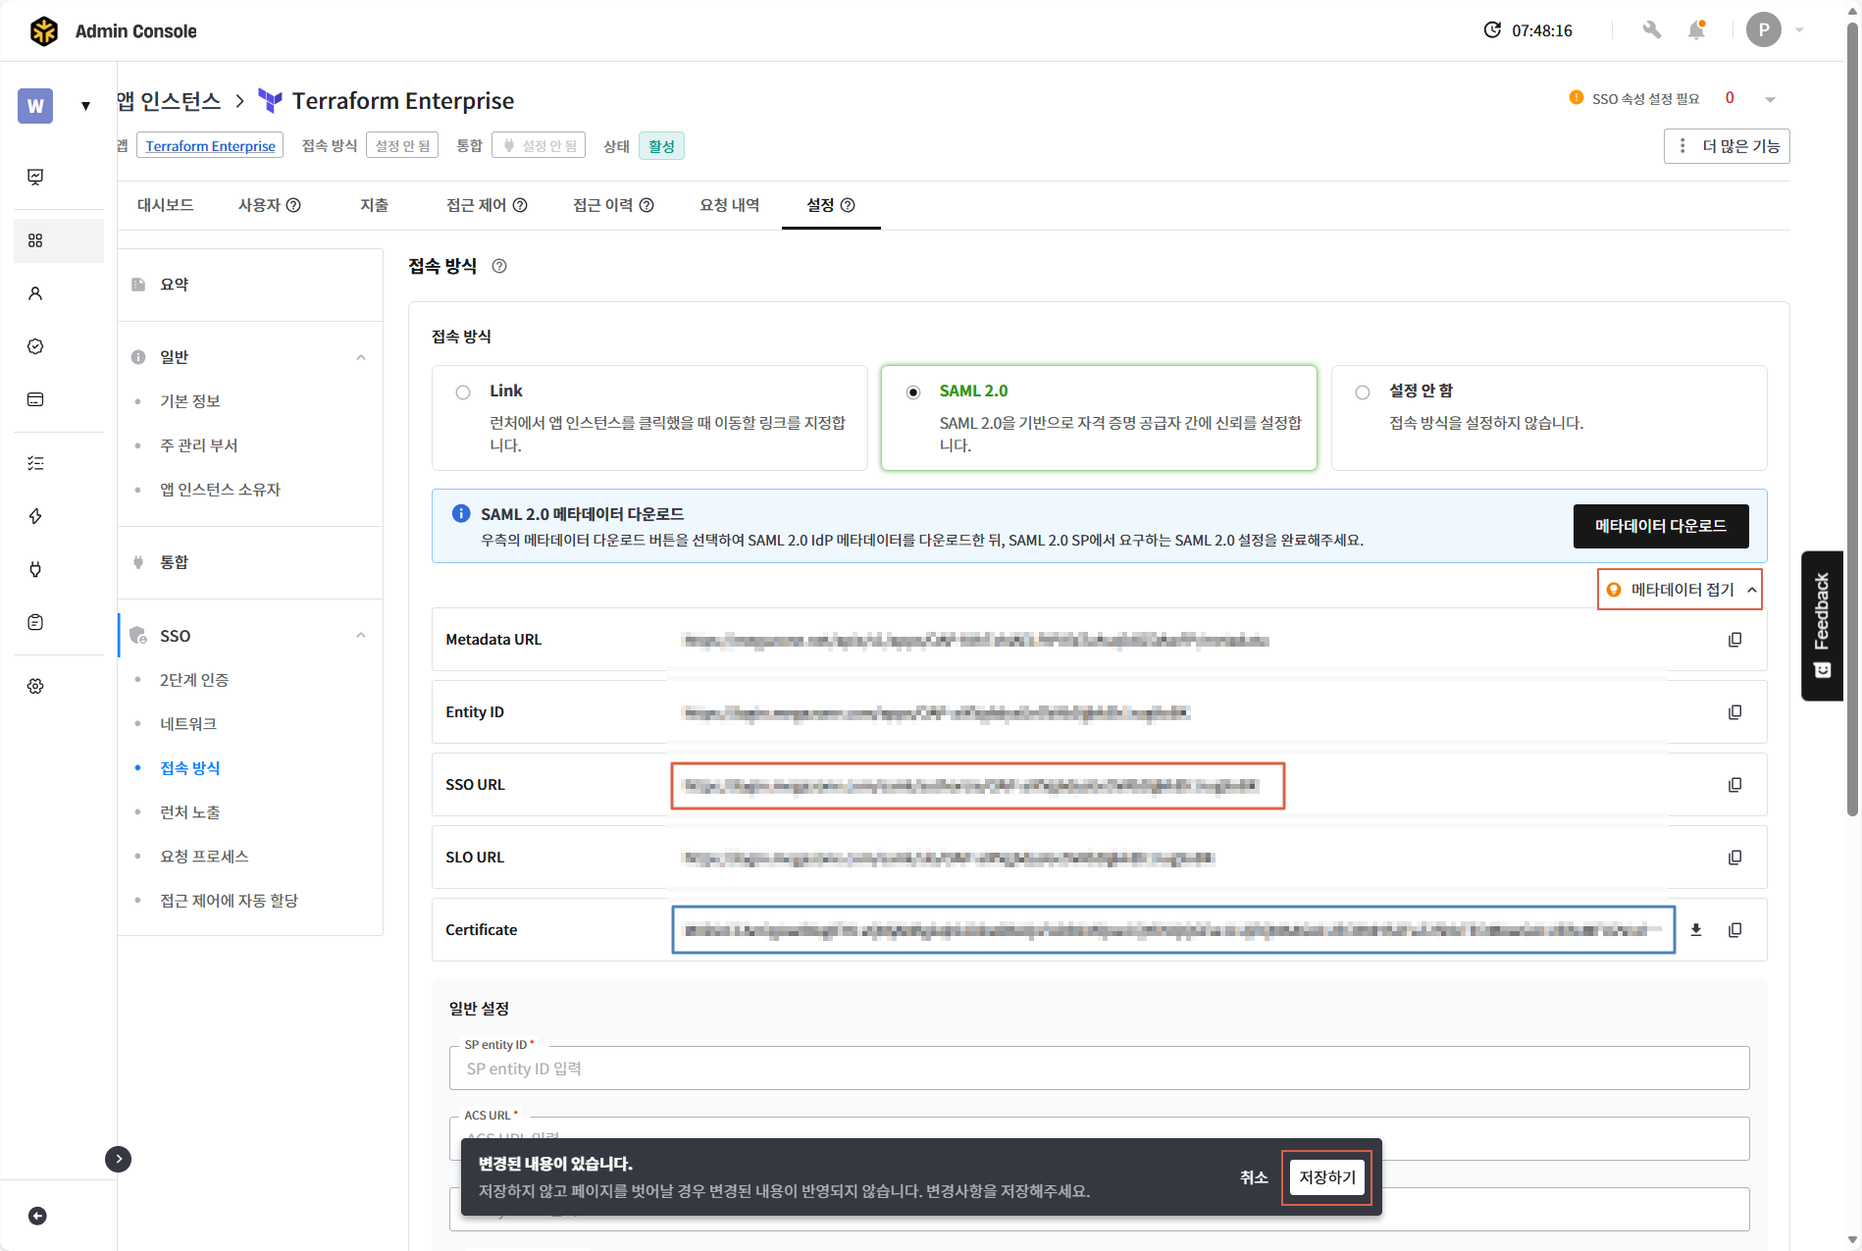Image resolution: width=1862 pixels, height=1251 pixels.
Task: Select the SAML 2.0 radio option
Action: 913,392
